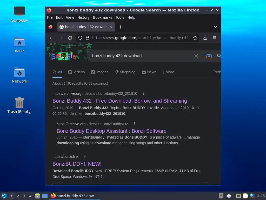Open the Bookmarks menu
The image size is (266, 200).
tap(103, 17)
